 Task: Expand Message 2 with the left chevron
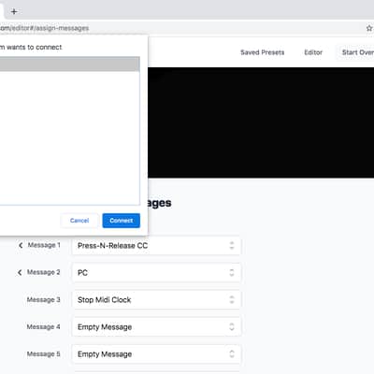(20, 272)
